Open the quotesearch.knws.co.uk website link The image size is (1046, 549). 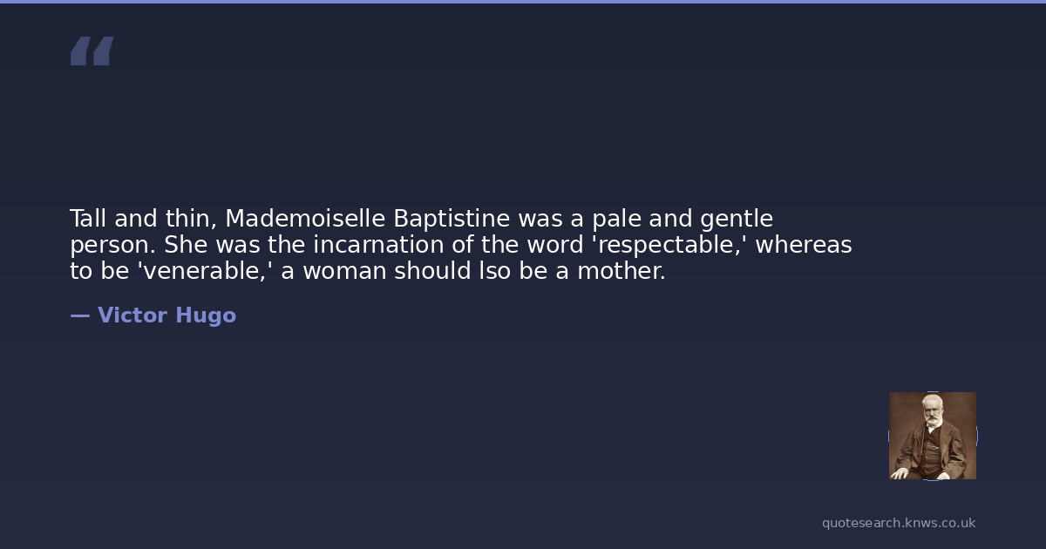click(x=898, y=523)
